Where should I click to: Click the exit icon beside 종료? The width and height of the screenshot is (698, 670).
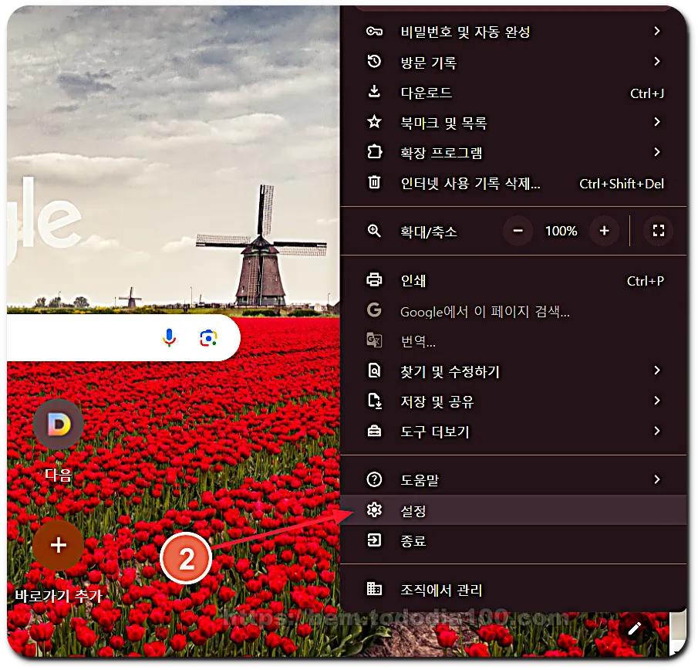(x=374, y=540)
